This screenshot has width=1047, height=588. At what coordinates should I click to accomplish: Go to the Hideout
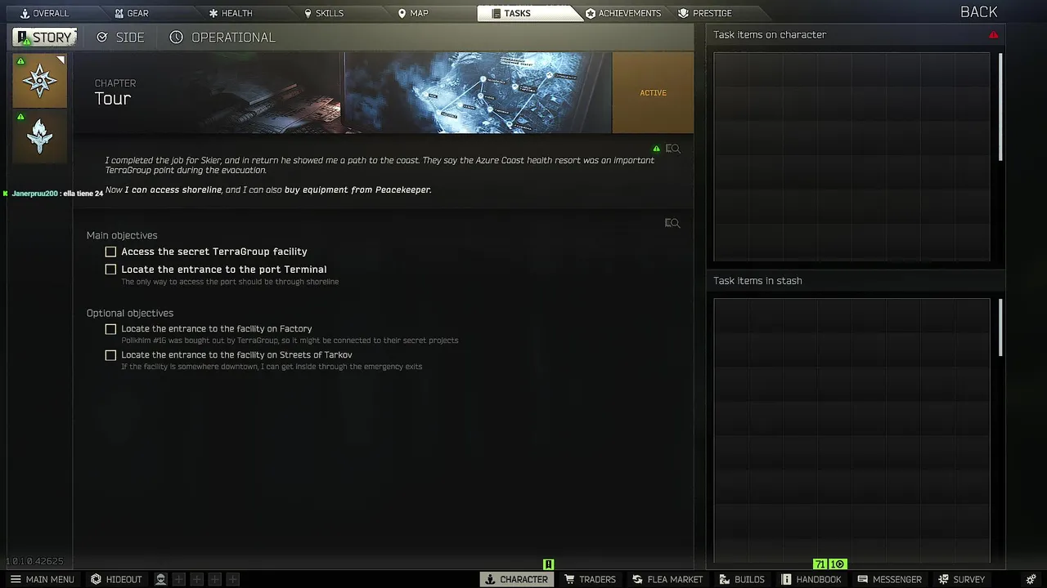(x=116, y=579)
